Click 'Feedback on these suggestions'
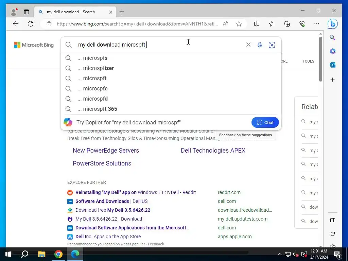Image resolution: width=348 pixels, height=261 pixels. pyautogui.click(x=245, y=135)
